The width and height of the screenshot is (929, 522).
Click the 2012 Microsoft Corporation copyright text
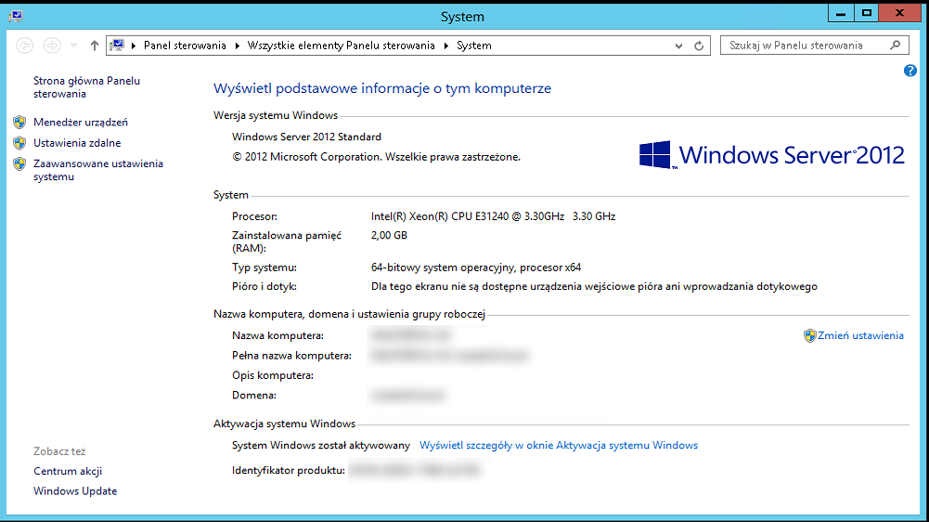coord(376,157)
